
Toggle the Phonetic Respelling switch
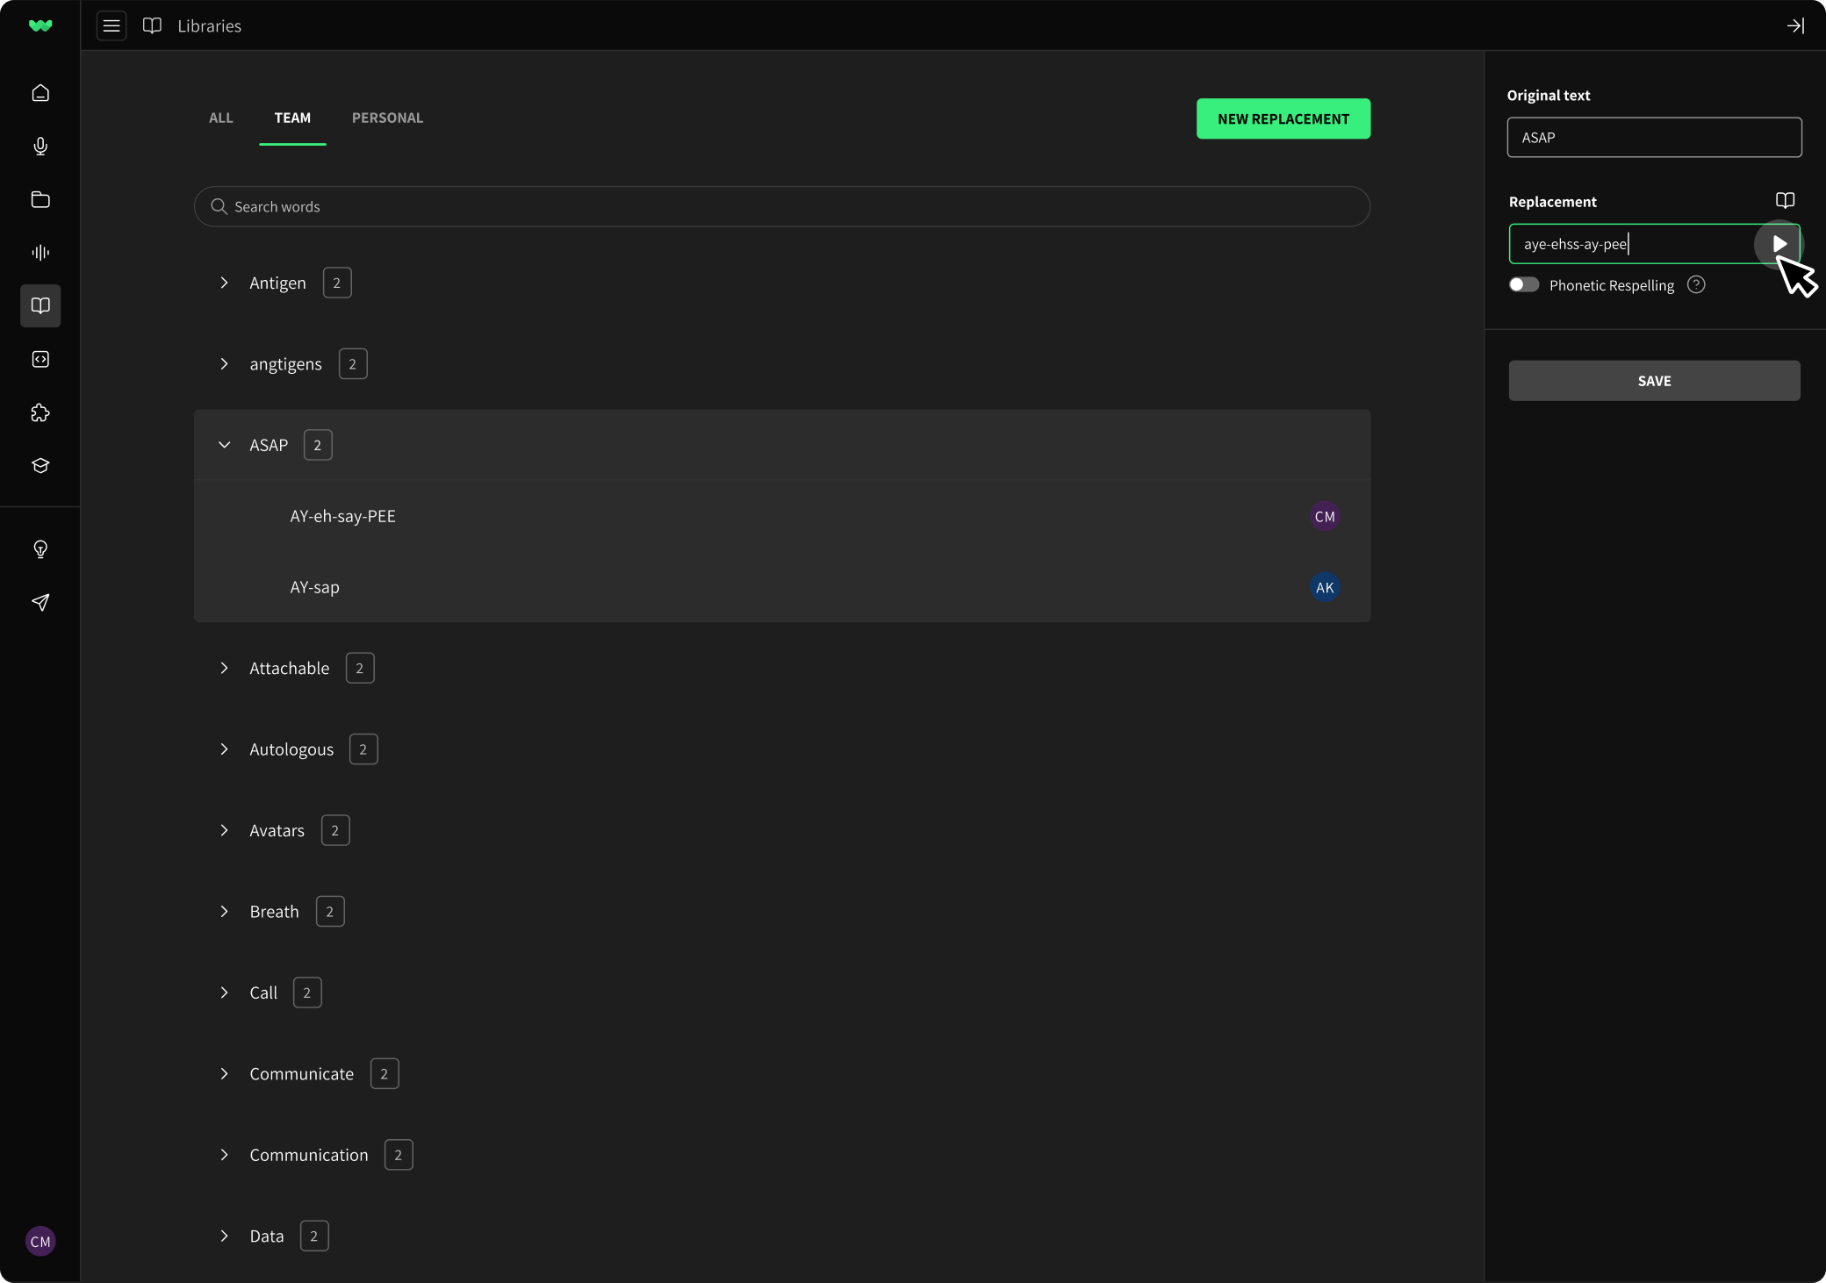(x=1523, y=286)
